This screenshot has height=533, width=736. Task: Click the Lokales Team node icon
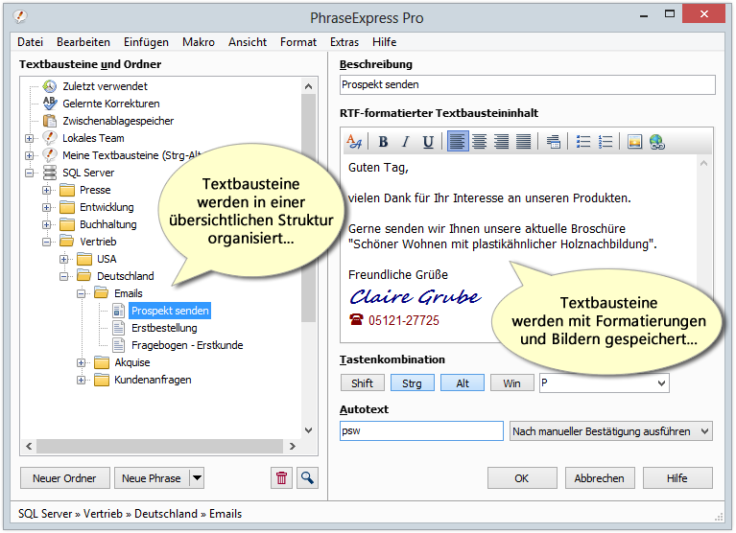pyautogui.click(x=50, y=138)
